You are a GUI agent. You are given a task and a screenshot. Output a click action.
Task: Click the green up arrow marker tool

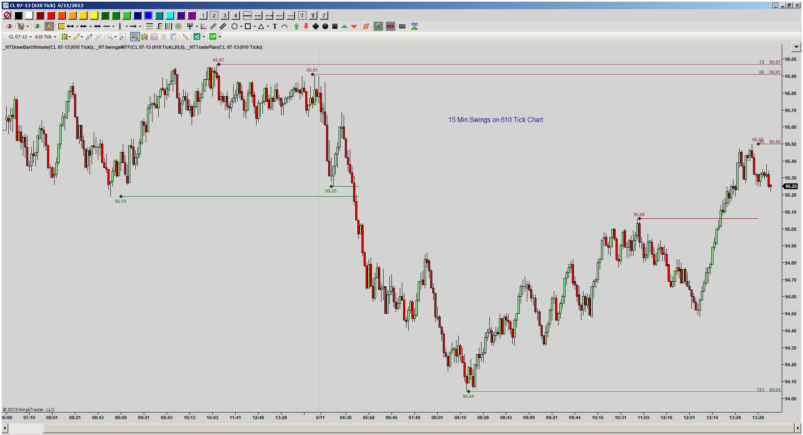(x=297, y=26)
